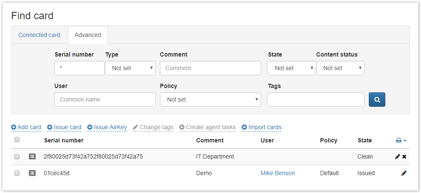The width and height of the screenshot is (421, 193).
Task: Expand the Content status dropdown
Action: (340, 68)
